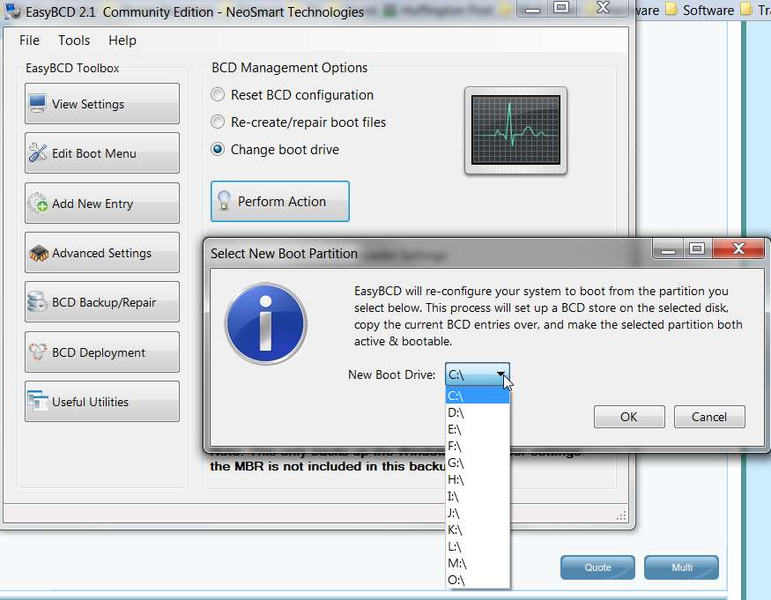Select Reset BCD configuration option
This screenshot has width=771, height=600.
pyautogui.click(x=218, y=94)
